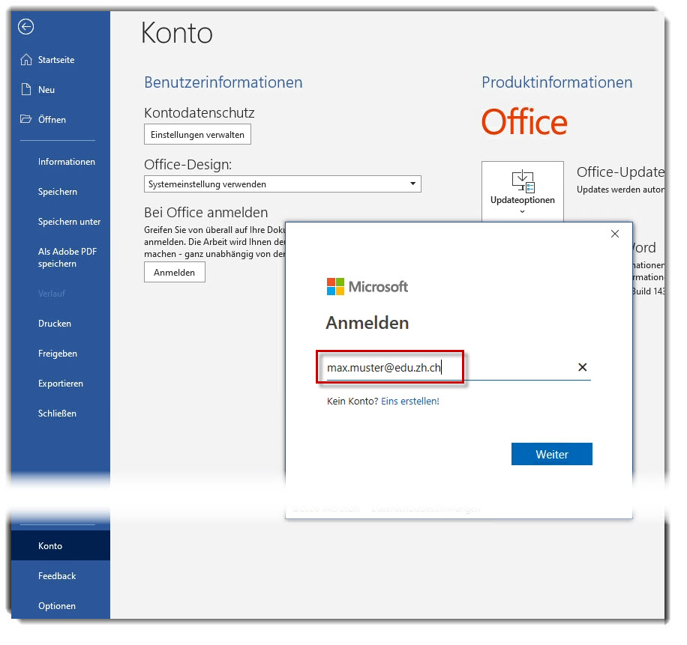The image size is (687, 645).
Task: Clear the email field with X icon
Action: pyautogui.click(x=582, y=368)
